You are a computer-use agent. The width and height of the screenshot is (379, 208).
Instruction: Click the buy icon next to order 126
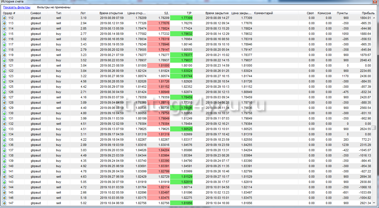pos(4,92)
